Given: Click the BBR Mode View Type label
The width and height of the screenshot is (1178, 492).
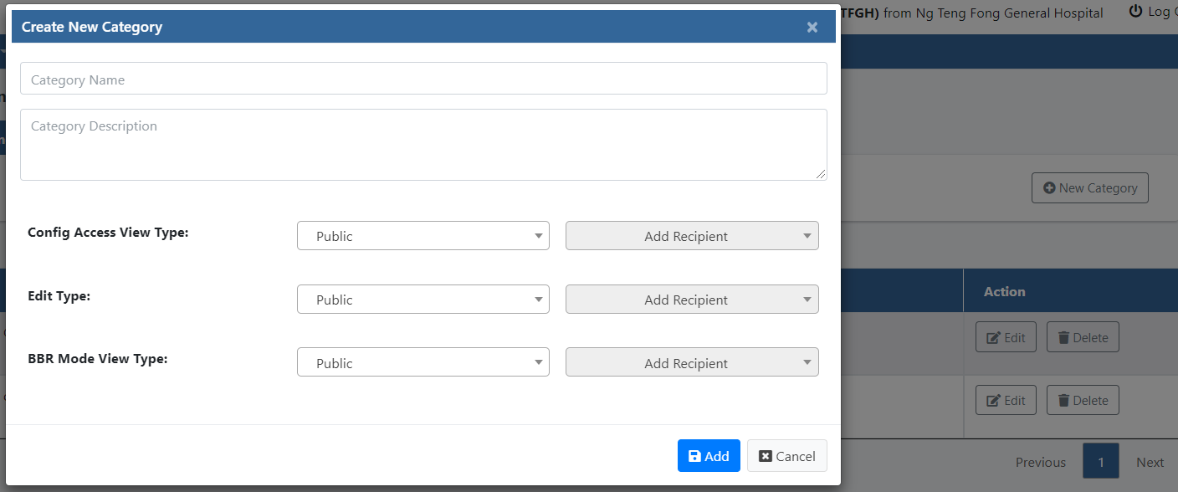Looking at the screenshot, I should point(98,358).
